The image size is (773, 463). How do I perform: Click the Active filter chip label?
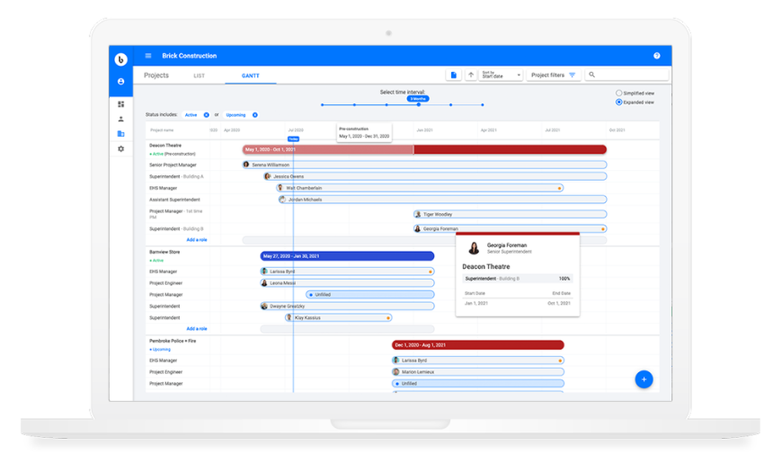pyautogui.click(x=191, y=115)
